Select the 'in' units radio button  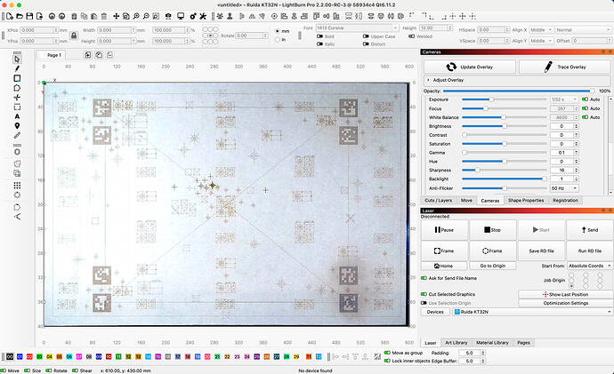pos(278,39)
